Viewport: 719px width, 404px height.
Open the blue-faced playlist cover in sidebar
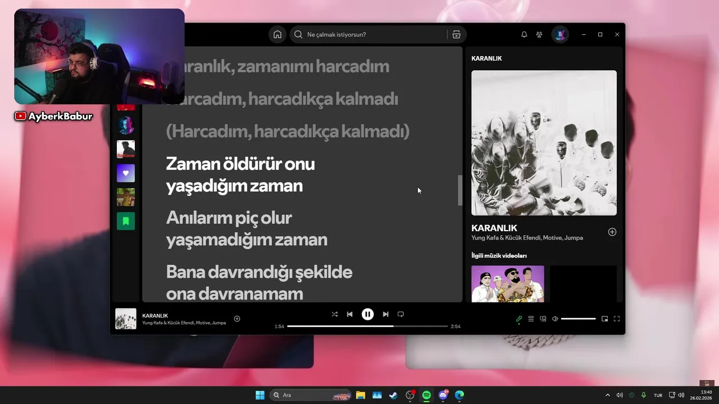[x=126, y=125]
